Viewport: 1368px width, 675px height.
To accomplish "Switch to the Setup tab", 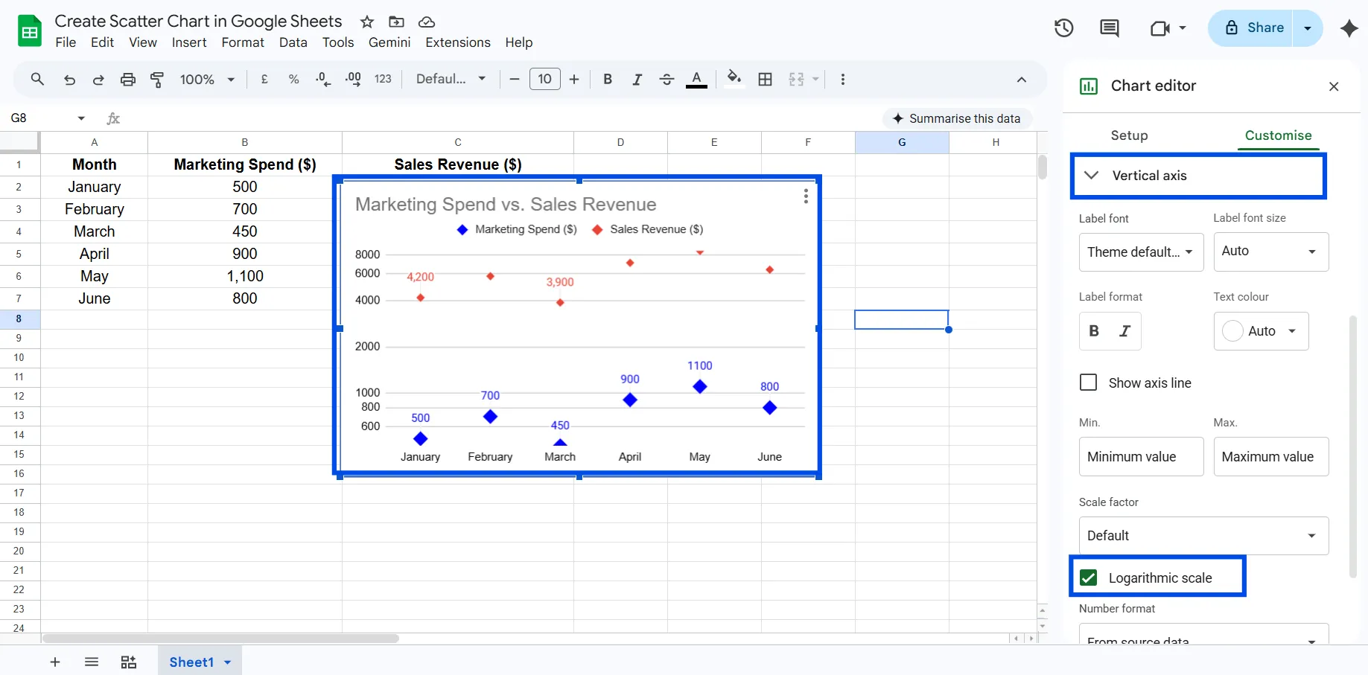I will pyautogui.click(x=1129, y=135).
